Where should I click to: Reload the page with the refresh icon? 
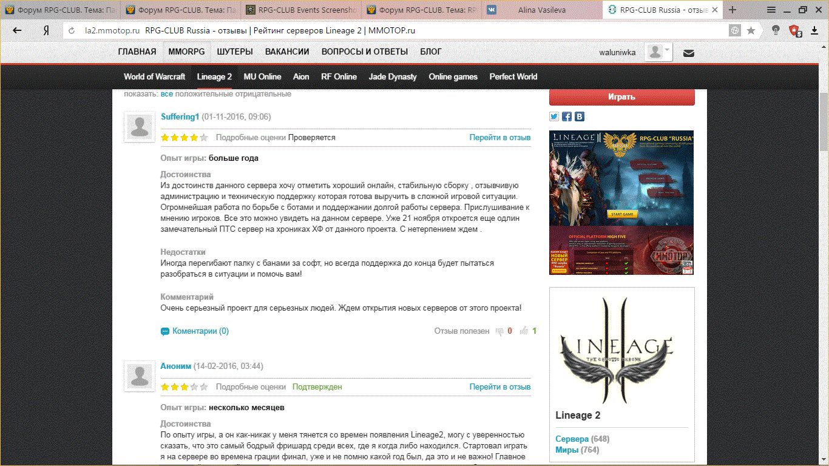[x=72, y=31]
